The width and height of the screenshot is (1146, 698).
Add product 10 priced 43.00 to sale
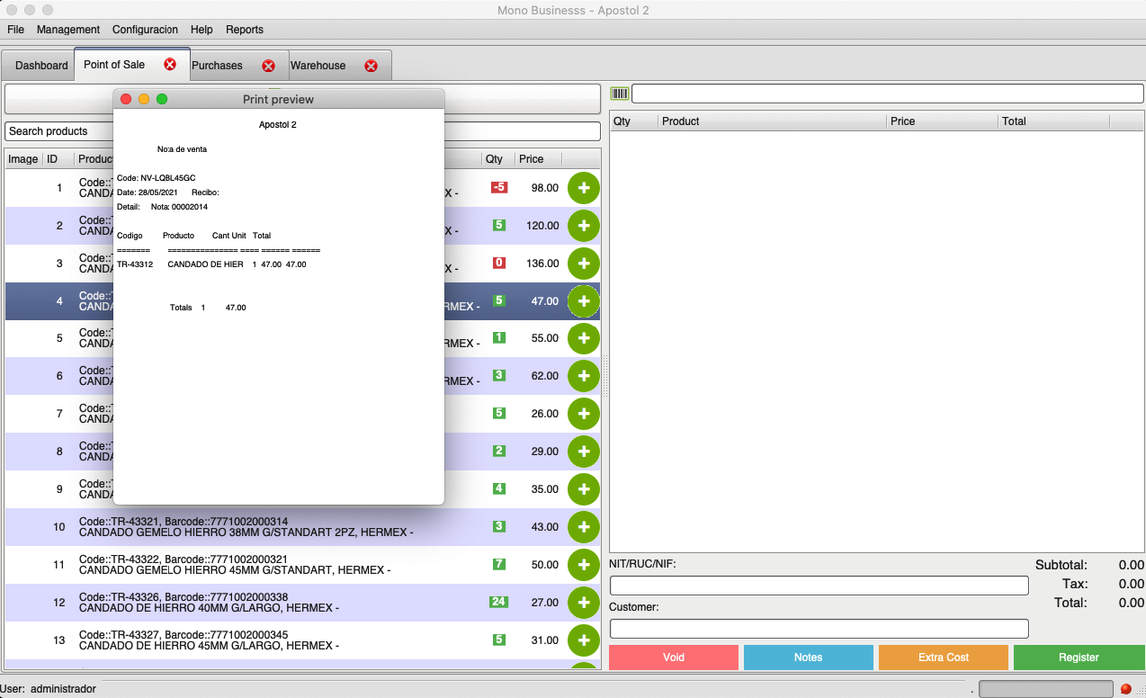coord(583,527)
